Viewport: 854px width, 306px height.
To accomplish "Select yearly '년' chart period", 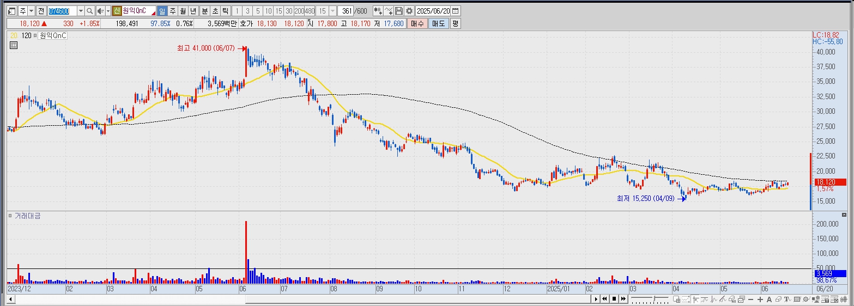I will pyautogui.click(x=193, y=11).
